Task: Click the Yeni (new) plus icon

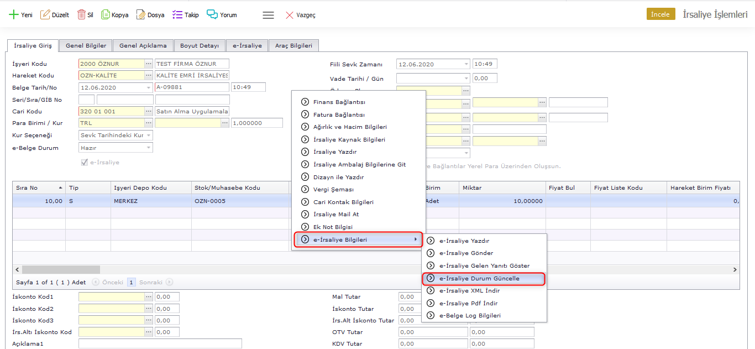Action: tap(14, 15)
